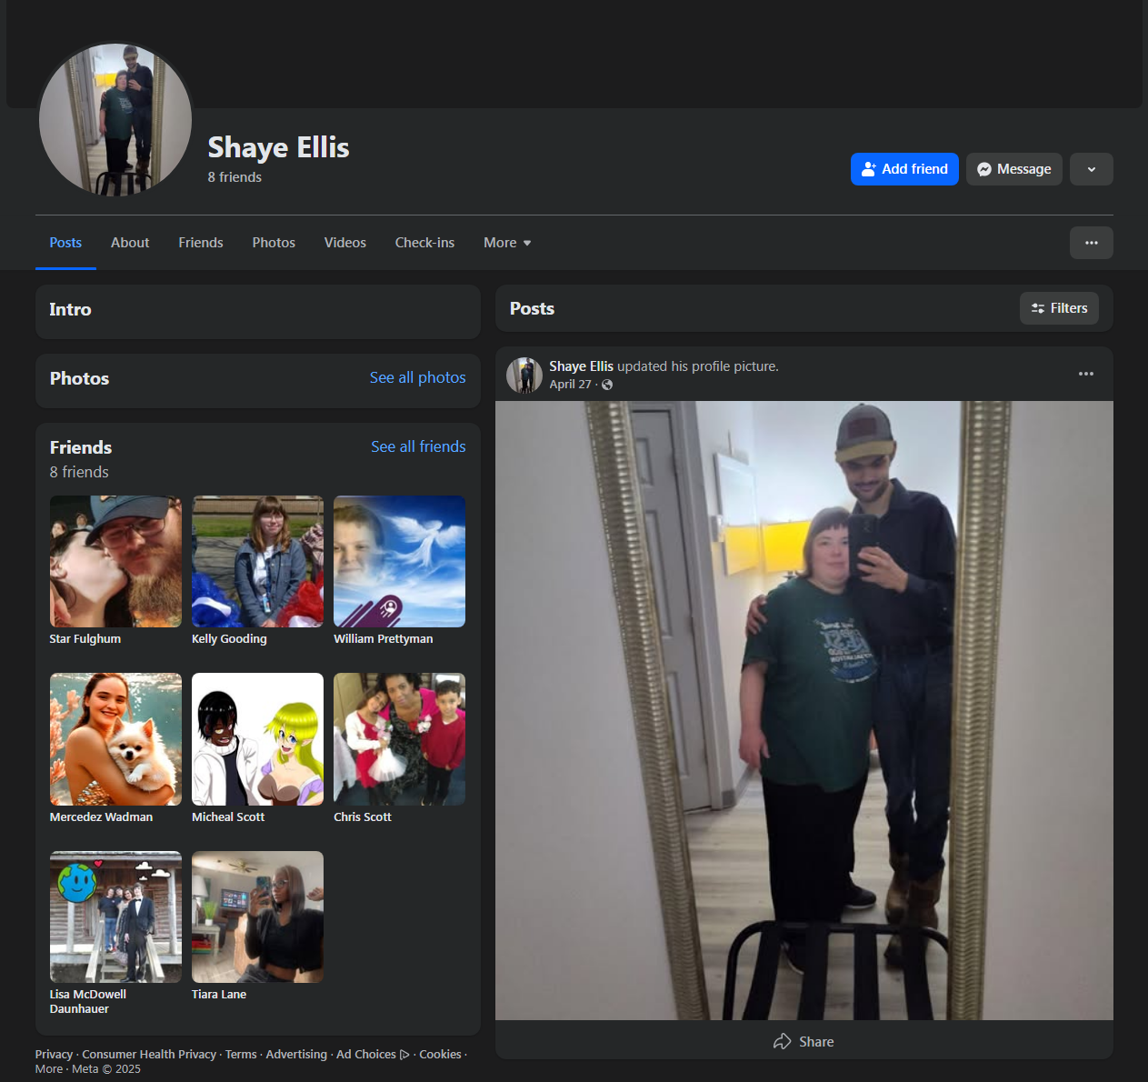Open William Prettyman's friend thumbnail
Viewport: 1148px width, 1082px height.
pyautogui.click(x=399, y=561)
